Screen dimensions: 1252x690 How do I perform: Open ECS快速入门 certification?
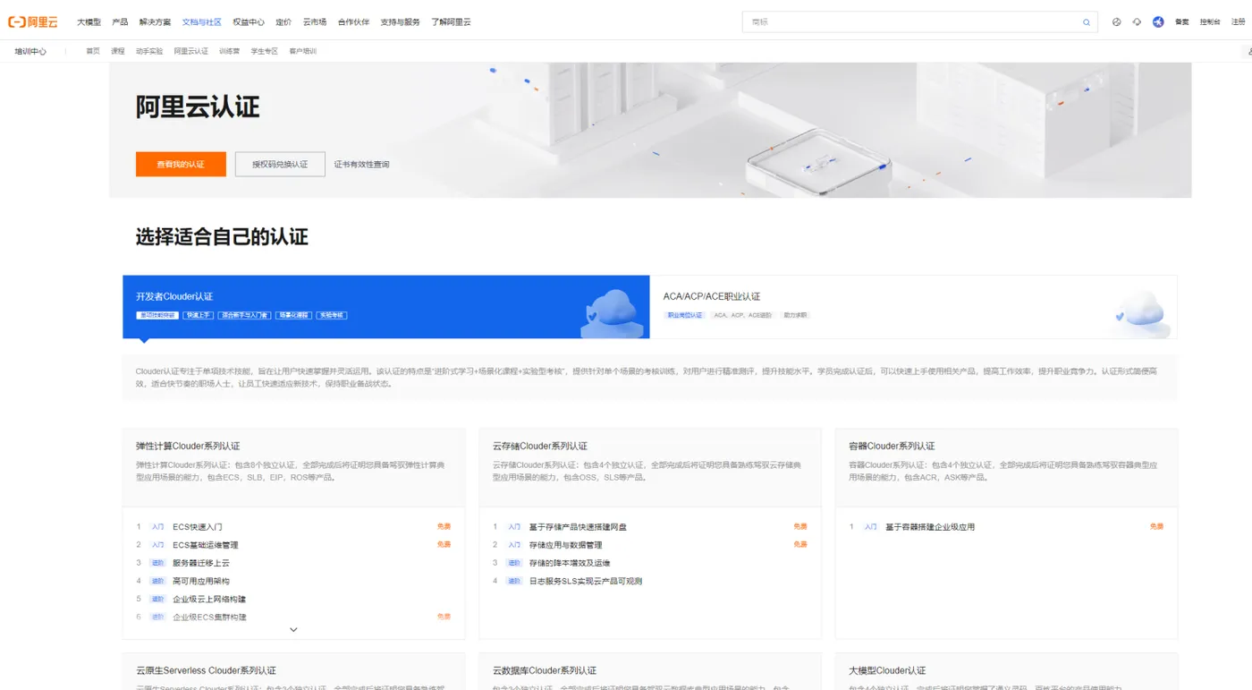198,527
